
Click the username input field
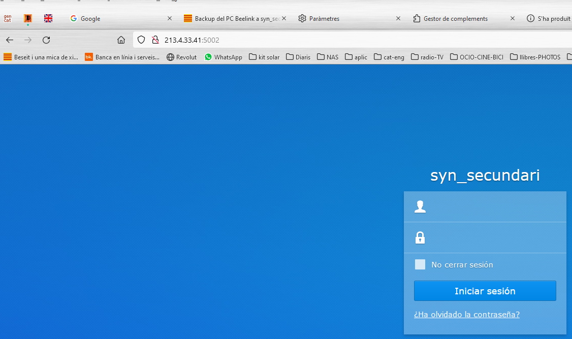493,207
